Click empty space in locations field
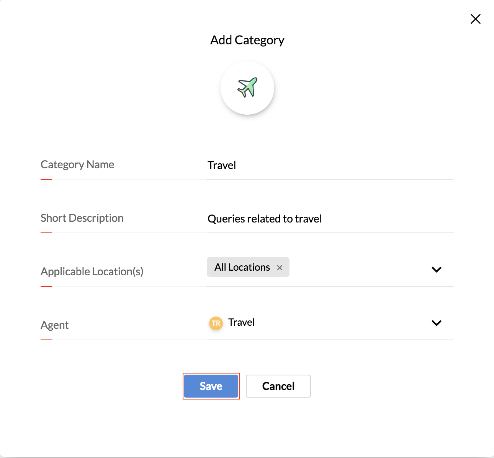494x458 pixels. pos(358,270)
